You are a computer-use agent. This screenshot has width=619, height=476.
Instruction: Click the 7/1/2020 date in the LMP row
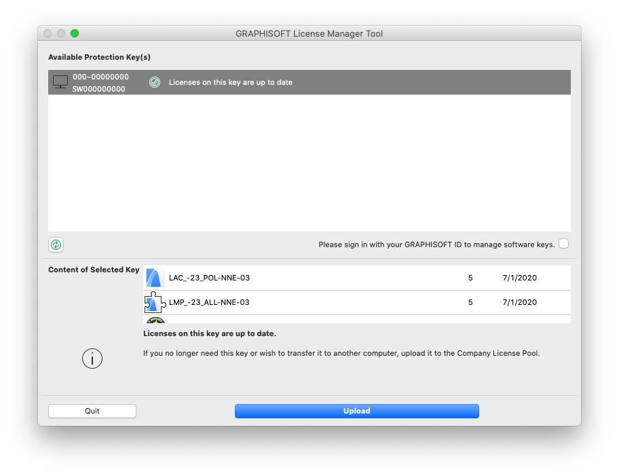[519, 302]
